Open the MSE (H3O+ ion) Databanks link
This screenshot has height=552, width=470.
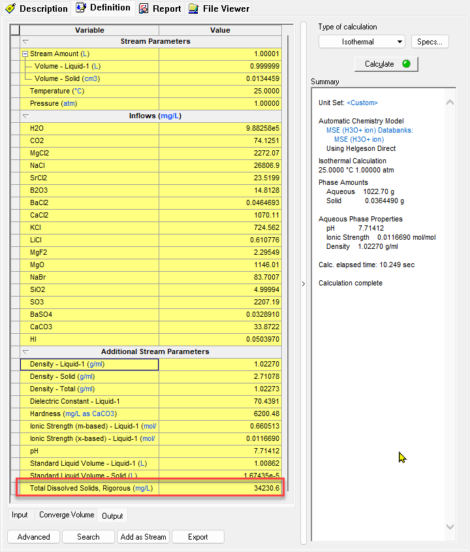pos(369,130)
